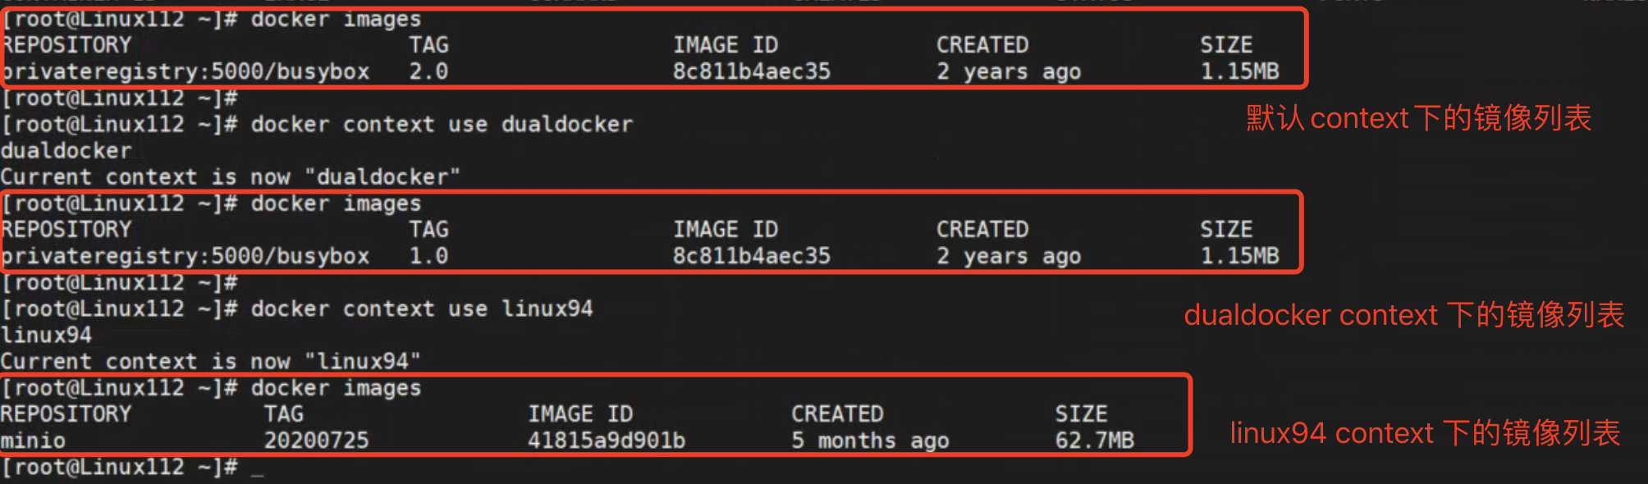The height and width of the screenshot is (484, 1648).
Task: Click the minio repository name
Action: coord(33,441)
